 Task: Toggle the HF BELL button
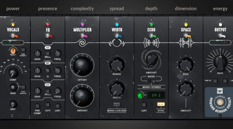pyautogui.click(x=48, y=53)
